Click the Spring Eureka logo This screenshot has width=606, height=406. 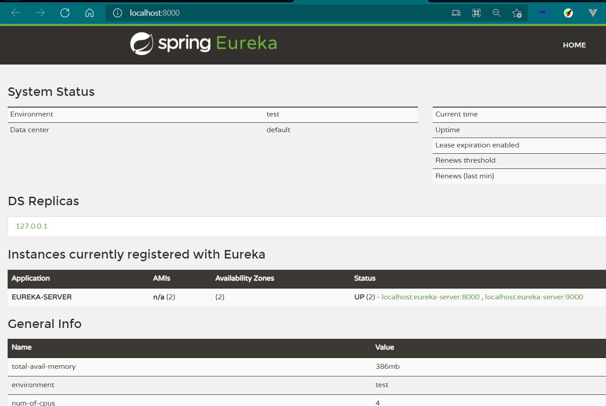point(203,43)
